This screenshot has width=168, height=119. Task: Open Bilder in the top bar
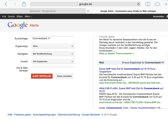point(20,16)
